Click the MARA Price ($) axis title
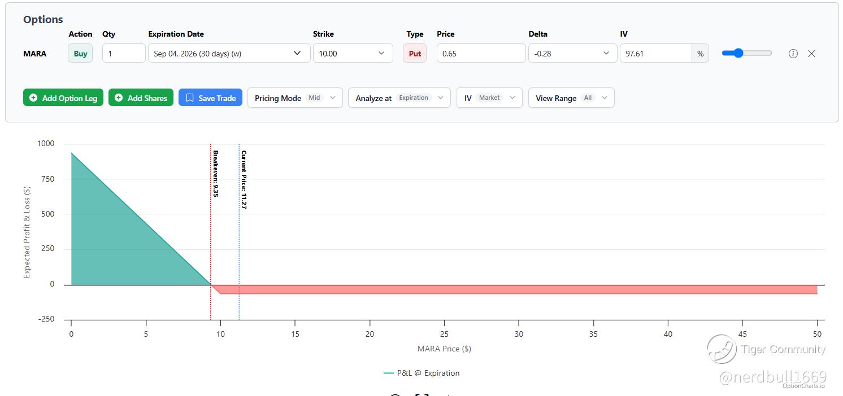The image size is (843, 396). coord(444,349)
